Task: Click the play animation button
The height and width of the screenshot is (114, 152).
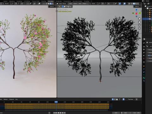Action: click(60, 113)
